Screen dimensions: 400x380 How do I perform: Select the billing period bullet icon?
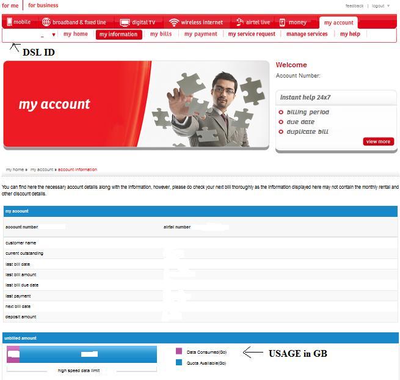point(281,112)
